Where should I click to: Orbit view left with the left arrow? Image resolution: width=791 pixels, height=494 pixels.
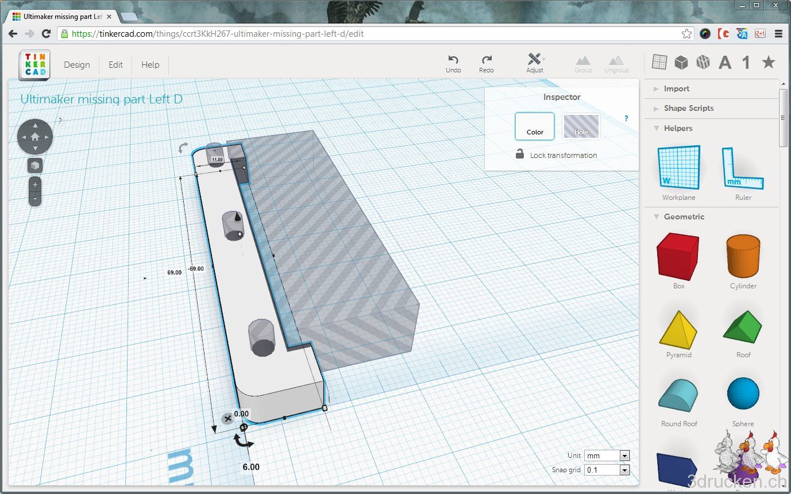23,137
